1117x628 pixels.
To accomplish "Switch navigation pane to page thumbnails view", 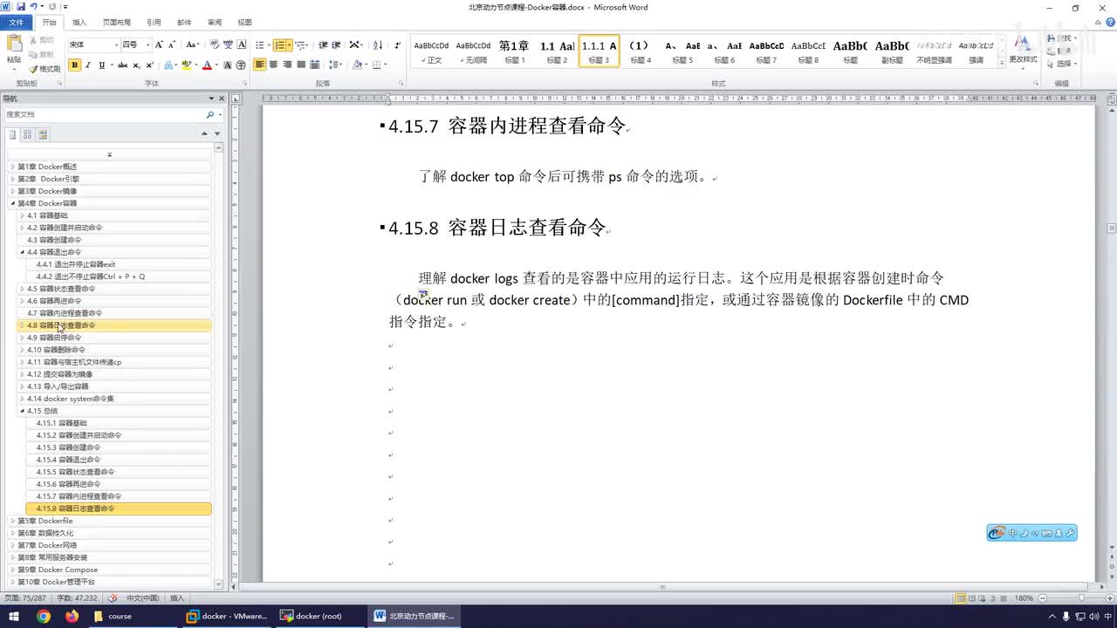I will coord(28,134).
